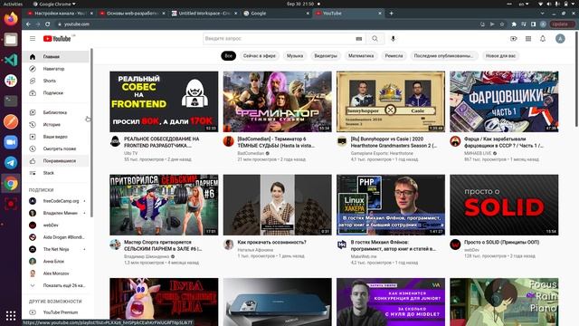The width and height of the screenshot is (579, 326).
Task: Select the Последние опубликованные chip
Action: click(x=443, y=56)
